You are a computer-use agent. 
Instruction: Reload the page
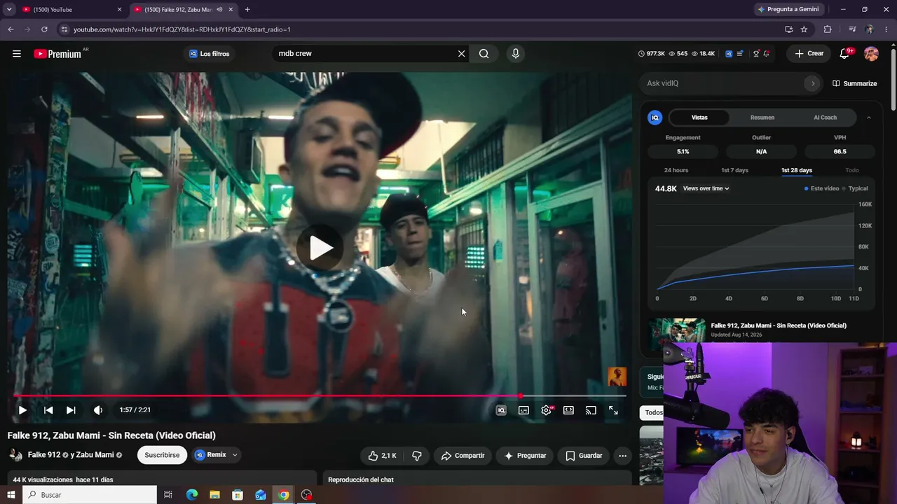tap(44, 29)
